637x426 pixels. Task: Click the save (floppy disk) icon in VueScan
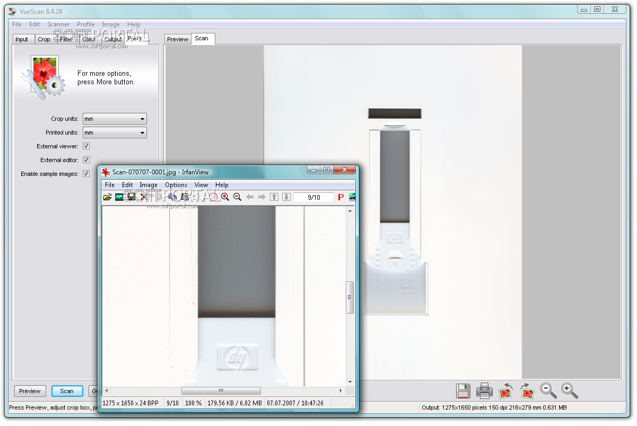[463, 391]
